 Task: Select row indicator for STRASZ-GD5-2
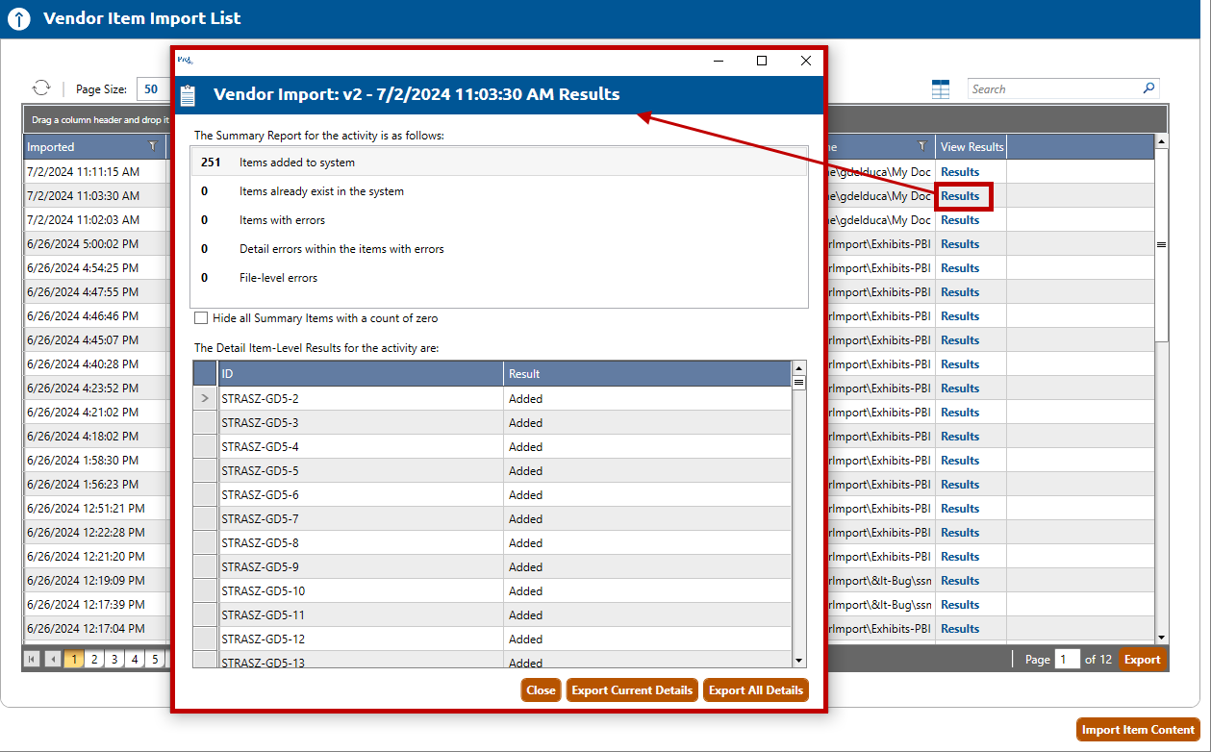(205, 398)
